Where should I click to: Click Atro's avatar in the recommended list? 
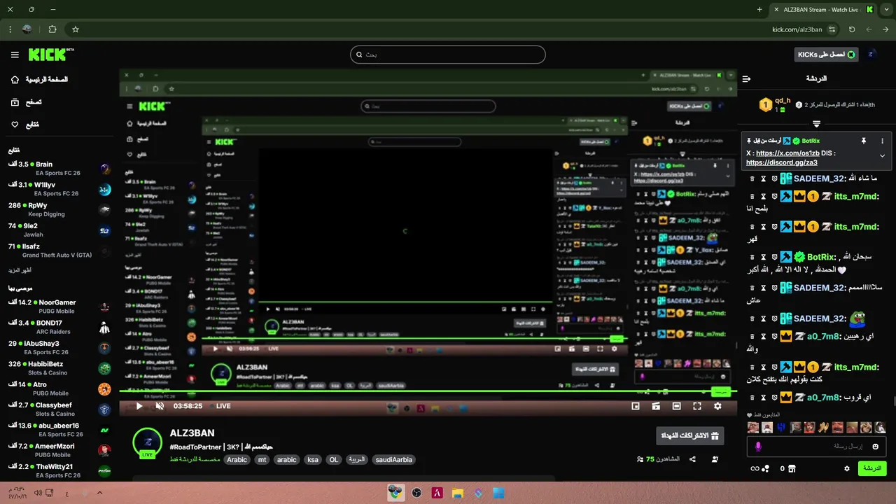click(x=104, y=388)
